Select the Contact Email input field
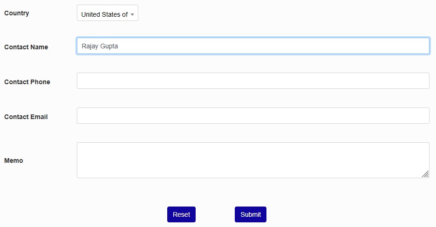Image resolution: width=436 pixels, height=227 pixels. click(x=253, y=115)
